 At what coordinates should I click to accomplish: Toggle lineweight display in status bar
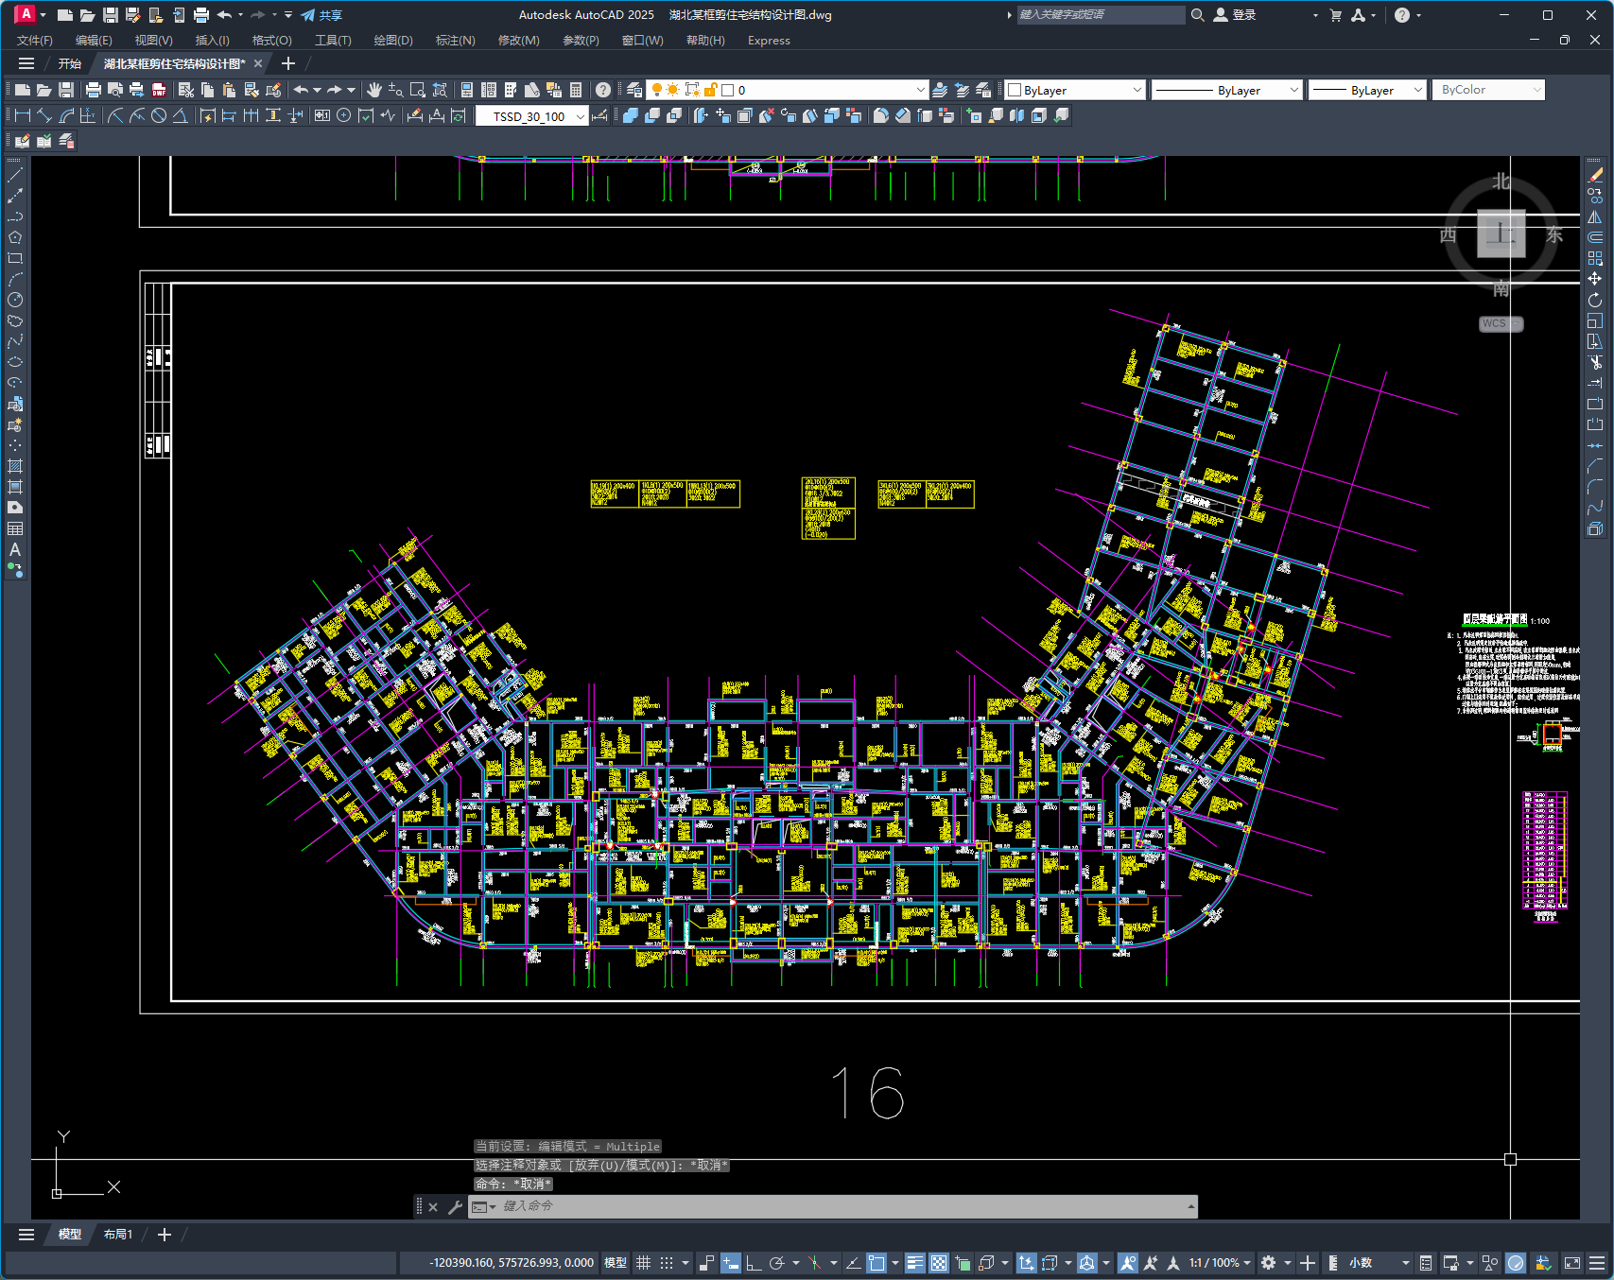(914, 1263)
